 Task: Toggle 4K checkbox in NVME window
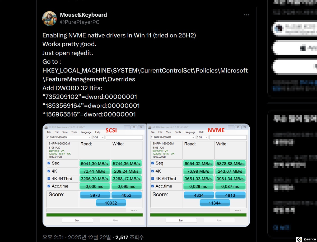pos(153,171)
